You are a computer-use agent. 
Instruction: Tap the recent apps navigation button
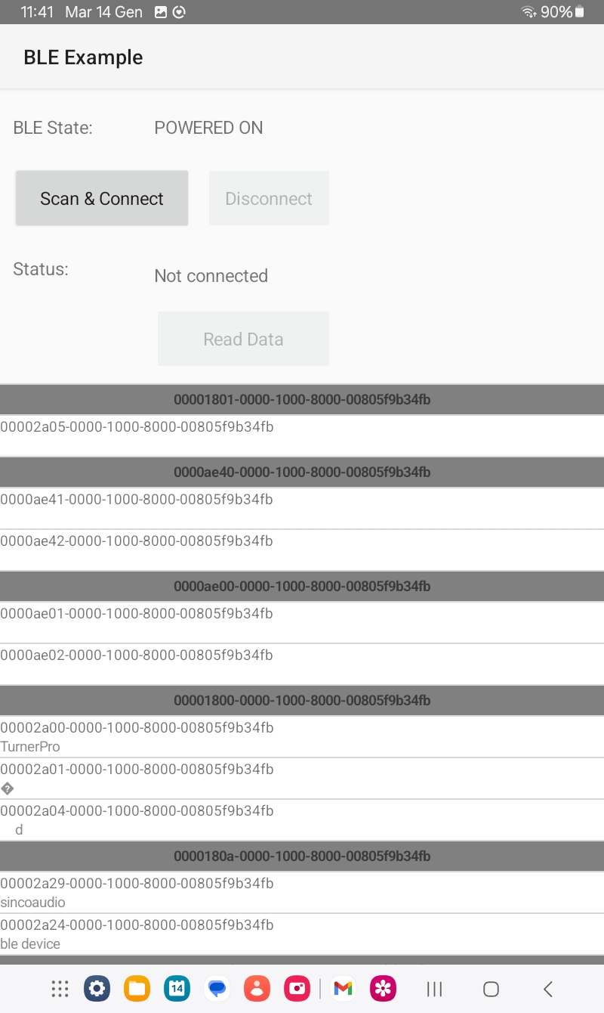pos(434,988)
